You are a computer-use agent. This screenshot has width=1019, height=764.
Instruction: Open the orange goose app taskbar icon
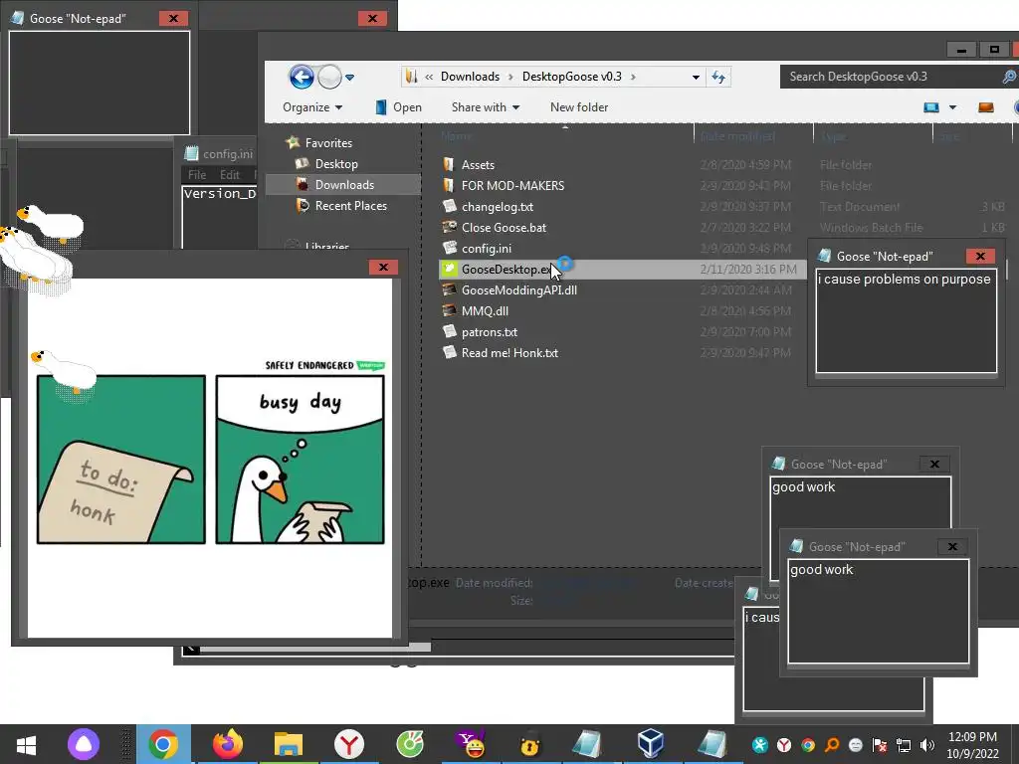coord(529,746)
